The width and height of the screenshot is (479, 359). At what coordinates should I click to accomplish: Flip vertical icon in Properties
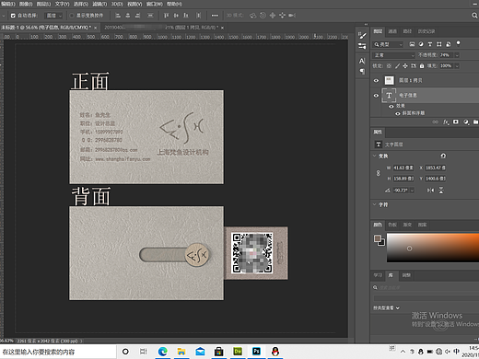point(441,191)
